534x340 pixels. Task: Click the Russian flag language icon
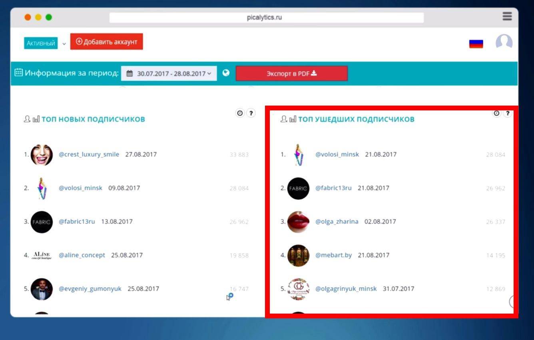pyautogui.click(x=476, y=43)
